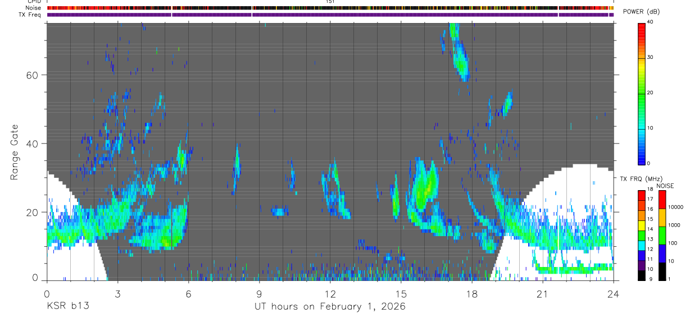Screen dimensions: 690x318
Task: Click the 15 tick label on UT hours axis
Action: [401, 293]
